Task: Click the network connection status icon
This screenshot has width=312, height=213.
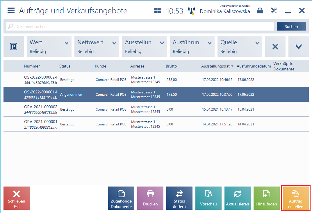Action: (x=191, y=11)
